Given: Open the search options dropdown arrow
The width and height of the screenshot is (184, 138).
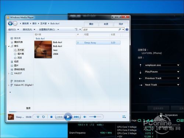Looking at the screenshot, I should tap(123, 29).
